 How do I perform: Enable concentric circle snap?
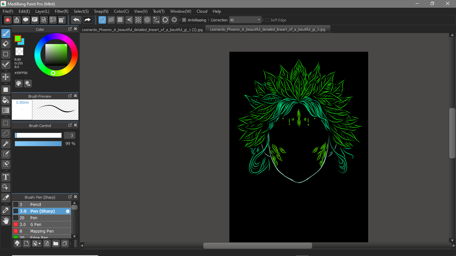147,20
